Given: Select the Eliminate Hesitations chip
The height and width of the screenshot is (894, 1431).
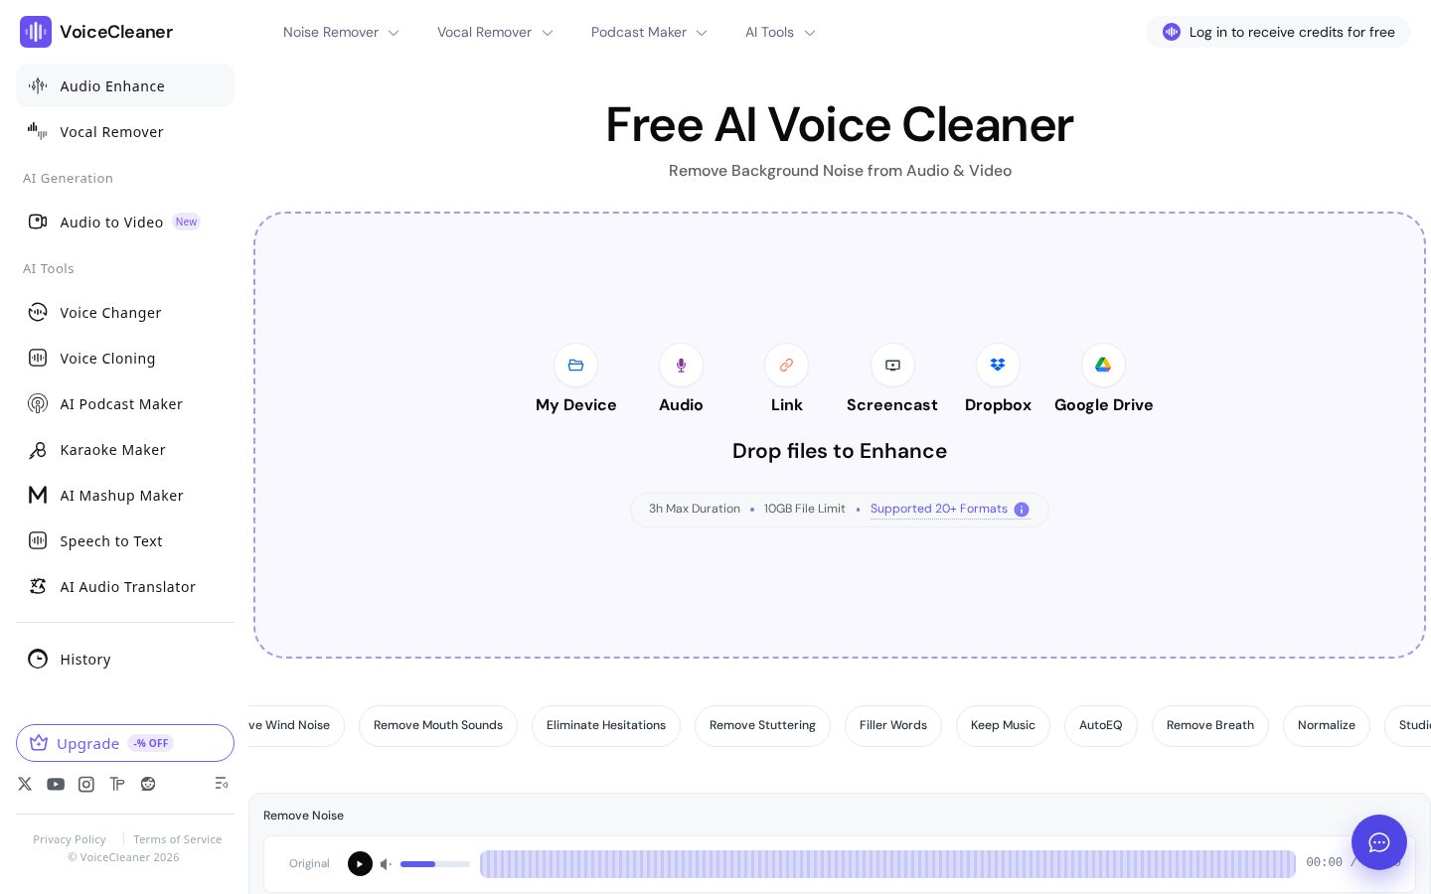Looking at the screenshot, I should point(606,726).
